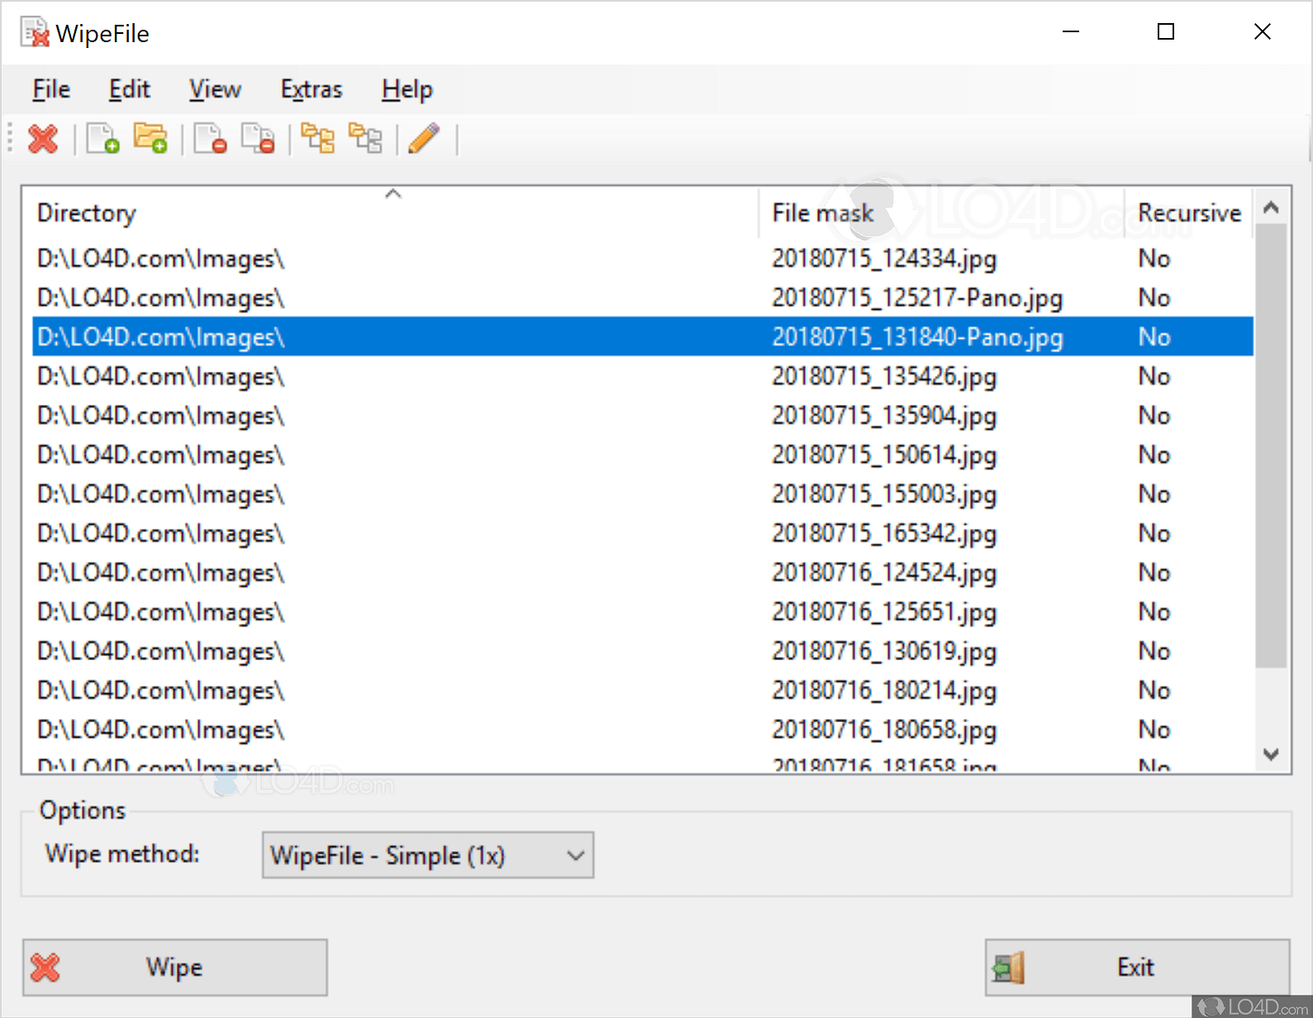Select row 20180715_135904.jpg

[643, 415]
